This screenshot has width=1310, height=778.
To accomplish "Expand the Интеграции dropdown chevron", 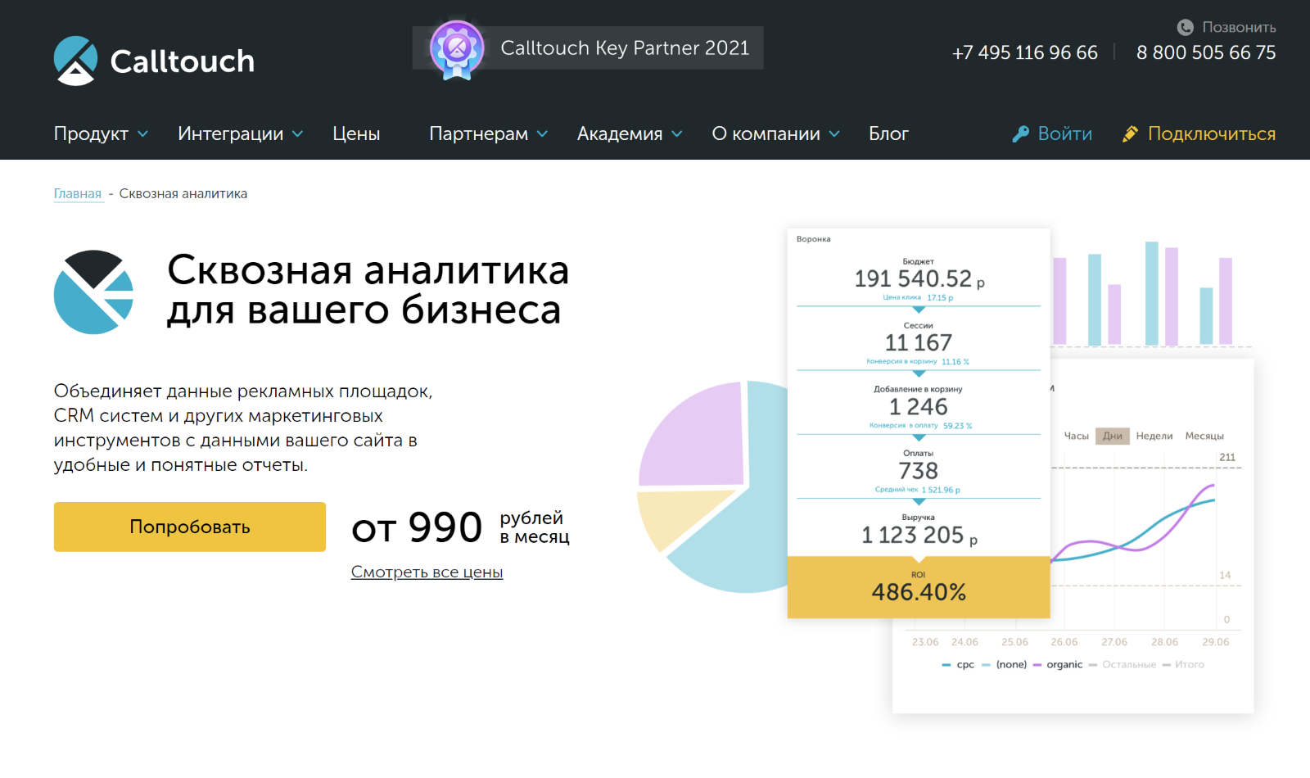I will [297, 133].
